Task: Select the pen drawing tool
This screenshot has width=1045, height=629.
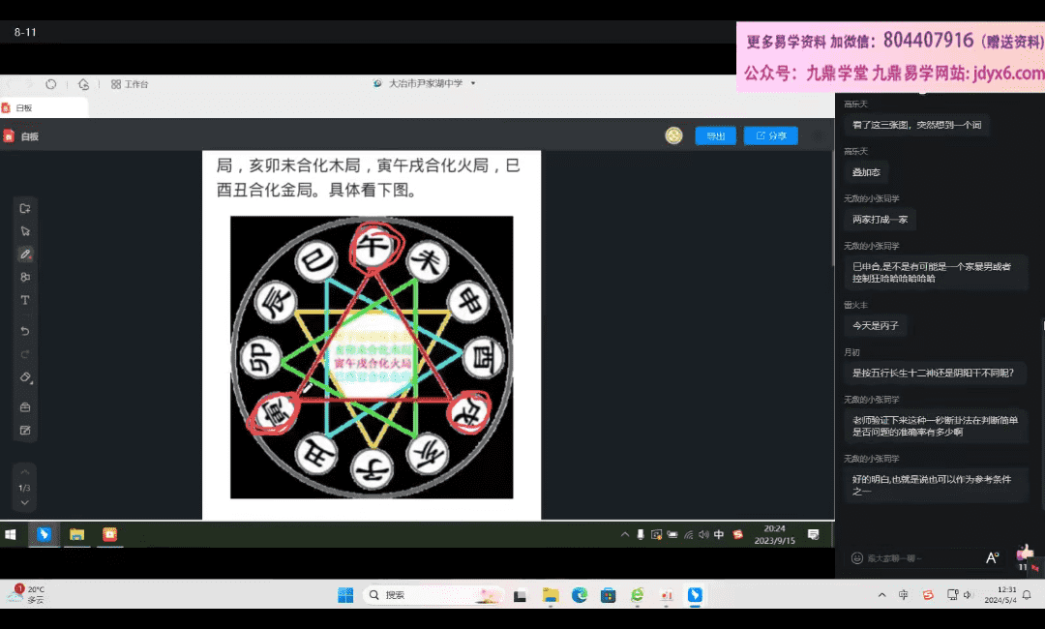Action: pos(25,255)
